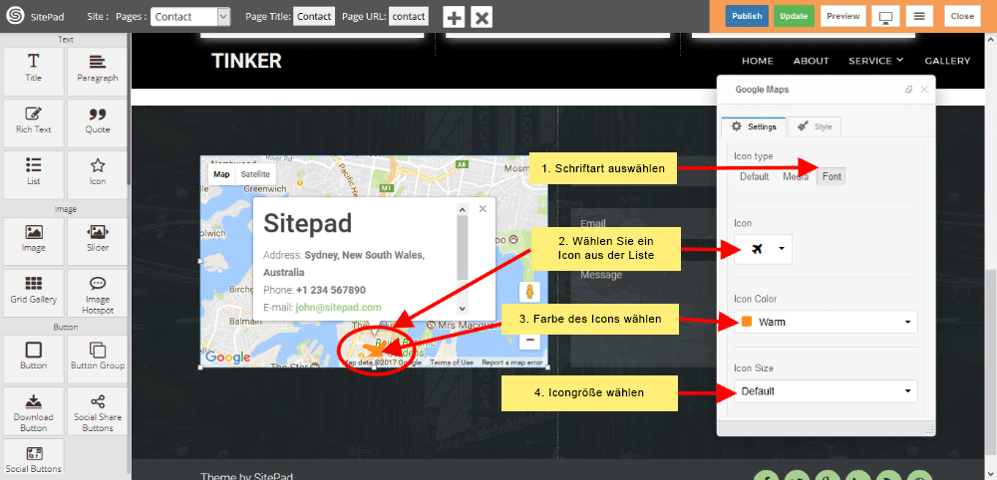Switch map to Map view
Image resolution: width=997 pixels, height=480 pixels.
(221, 174)
